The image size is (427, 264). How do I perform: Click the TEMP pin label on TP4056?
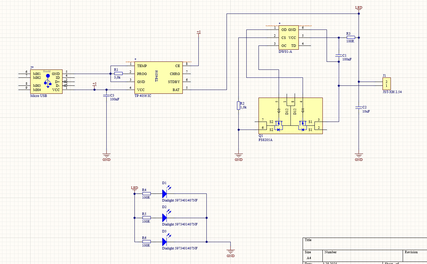142,66
